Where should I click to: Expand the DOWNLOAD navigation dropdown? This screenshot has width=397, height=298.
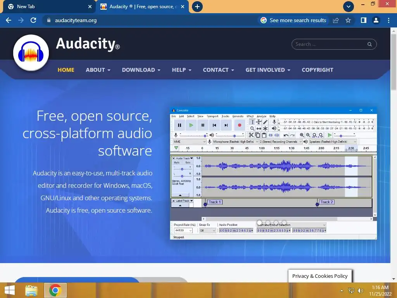coord(141,70)
